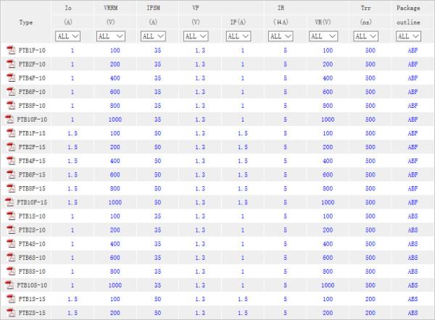The height and width of the screenshot is (320, 435).
Task: Click VRRM value 800 in PTB8S-10 row
Action: point(115,271)
